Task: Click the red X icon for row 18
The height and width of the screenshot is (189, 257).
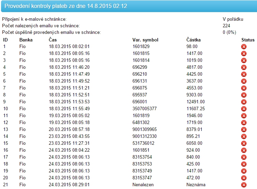Action: tap(244, 164)
